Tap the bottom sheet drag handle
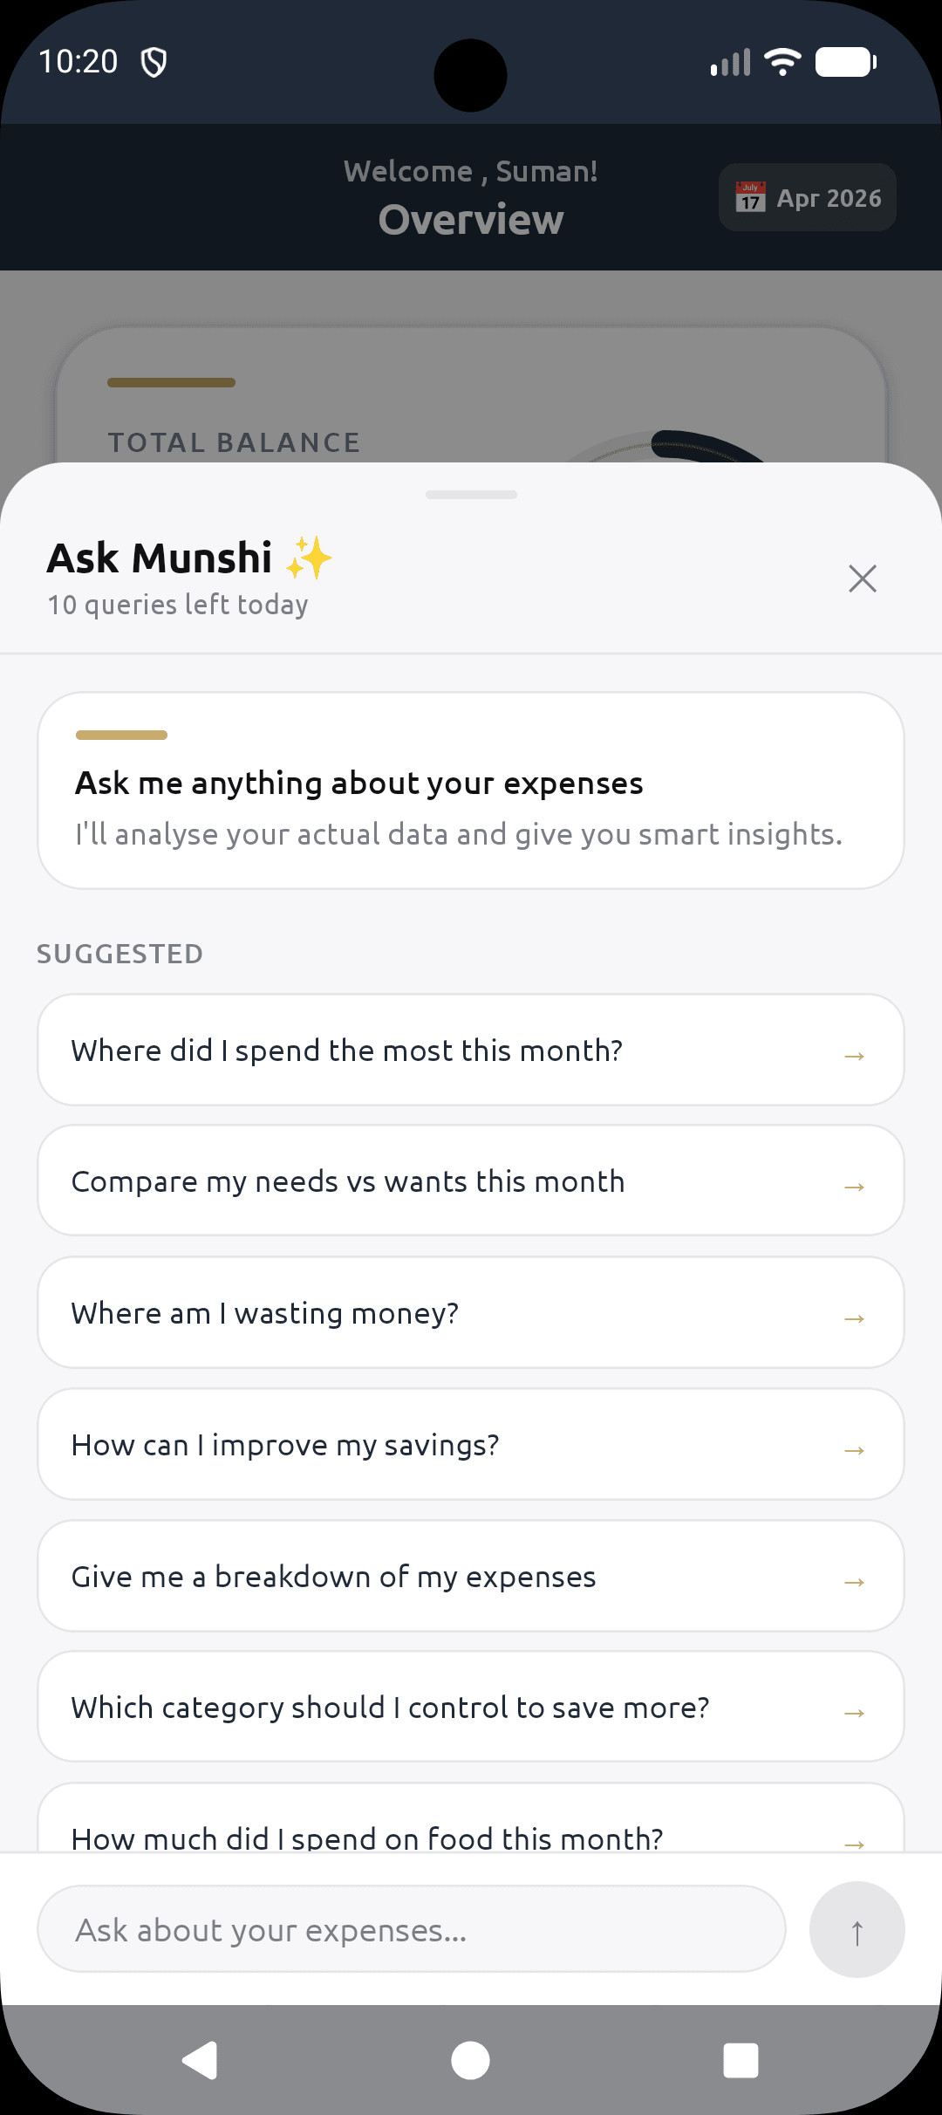The height and width of the screenshot is (2115, 942). tap(471, 495)
